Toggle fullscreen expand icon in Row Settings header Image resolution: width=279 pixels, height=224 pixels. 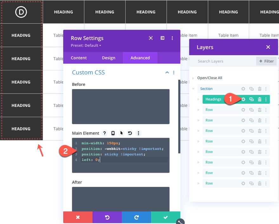point(151,38)
